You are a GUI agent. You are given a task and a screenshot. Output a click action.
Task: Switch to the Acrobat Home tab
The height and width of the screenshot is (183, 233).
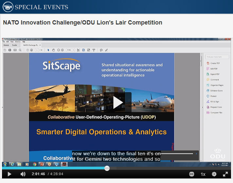coord(6,45)
